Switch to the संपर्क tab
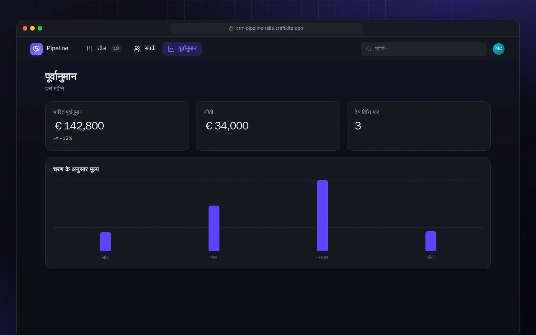 [x=144, y=49]
